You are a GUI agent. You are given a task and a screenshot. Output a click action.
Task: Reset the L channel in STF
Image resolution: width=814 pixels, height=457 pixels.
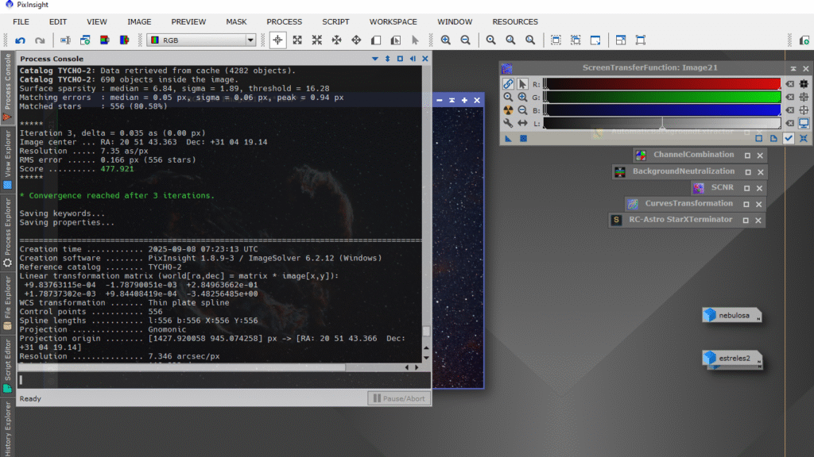coord(789,123)
